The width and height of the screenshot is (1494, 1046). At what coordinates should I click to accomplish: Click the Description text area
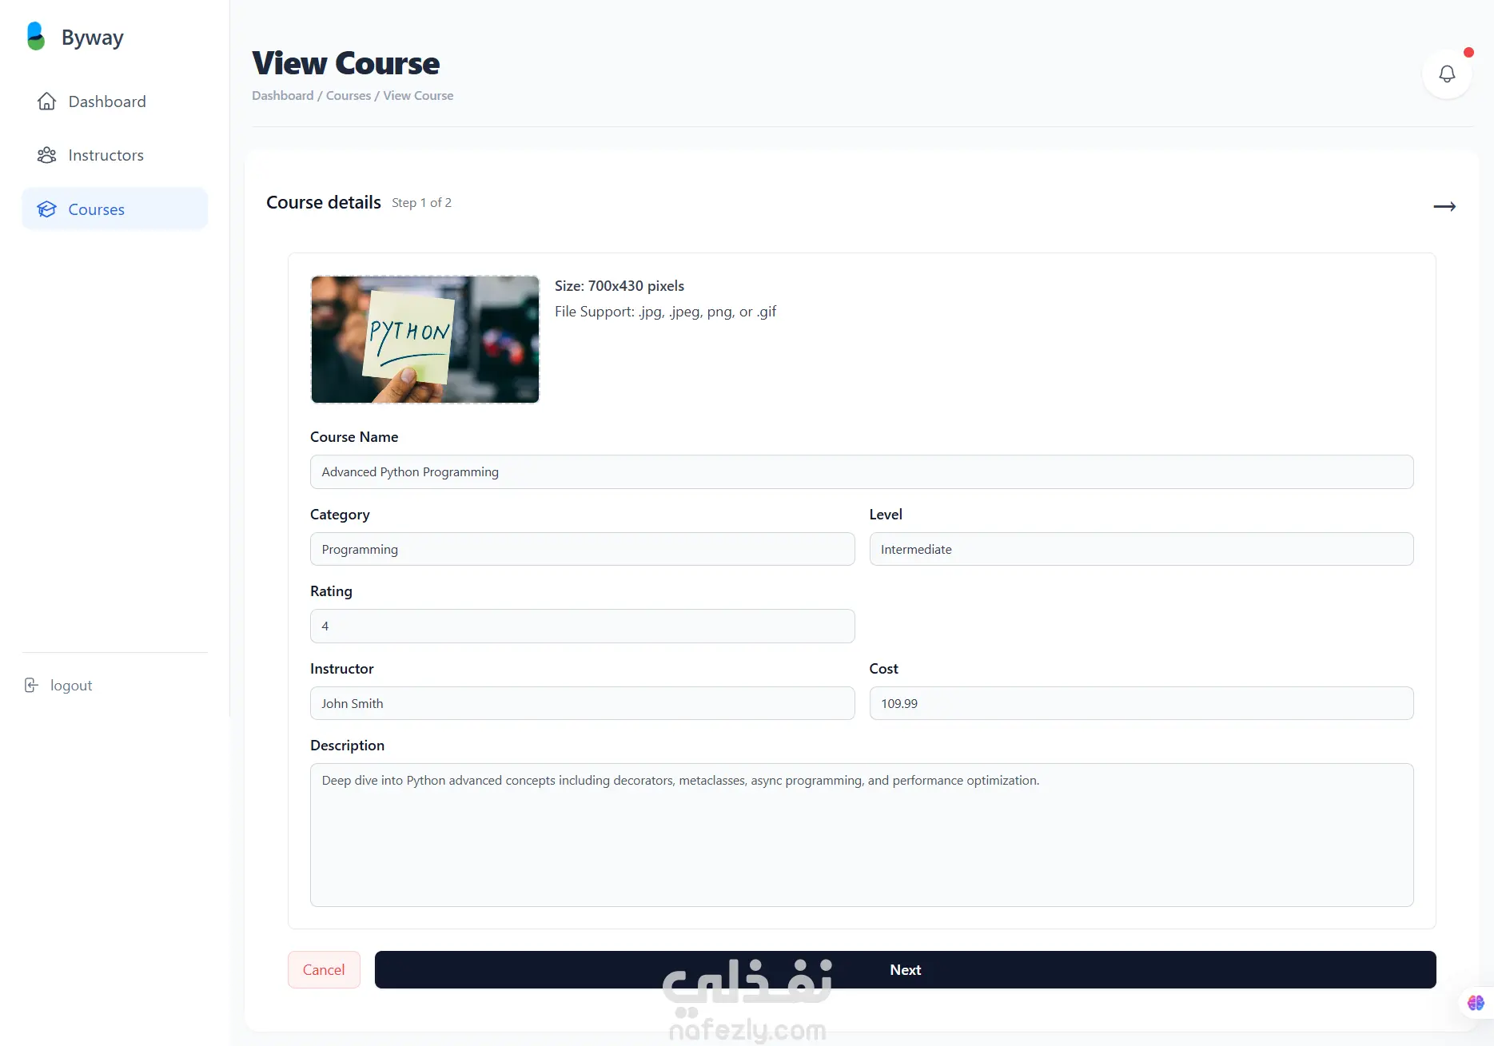pos(862,835)
